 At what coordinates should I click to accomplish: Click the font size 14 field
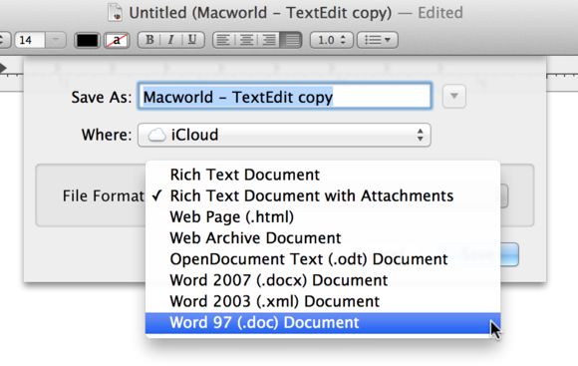pos(30,40)
